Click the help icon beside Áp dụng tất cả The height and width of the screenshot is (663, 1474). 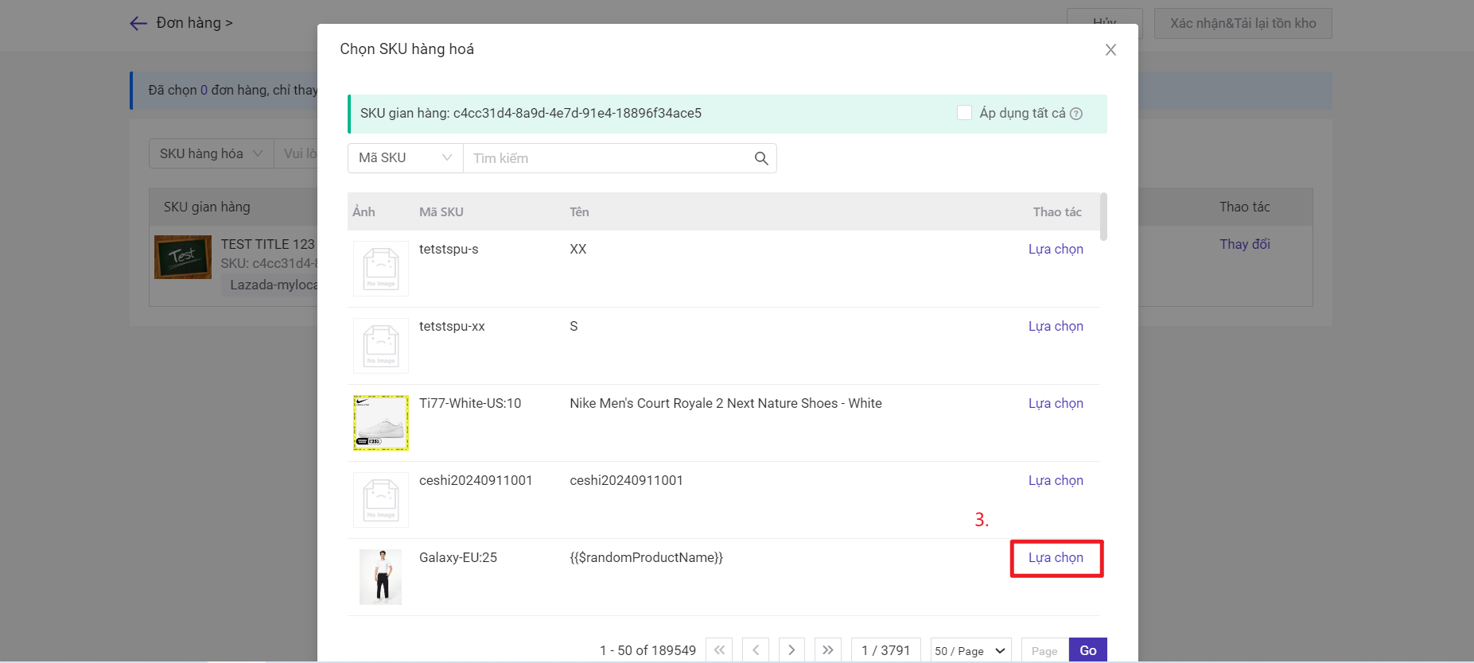click(x=1076, y=114)
